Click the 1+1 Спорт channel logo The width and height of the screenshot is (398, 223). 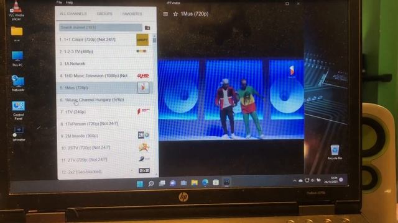[x=142, y=40]
